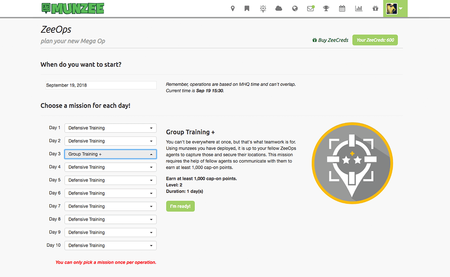Open the Day 1 mission dropdown
This screenshot has height=277, width=450.
tap(111, 128)
